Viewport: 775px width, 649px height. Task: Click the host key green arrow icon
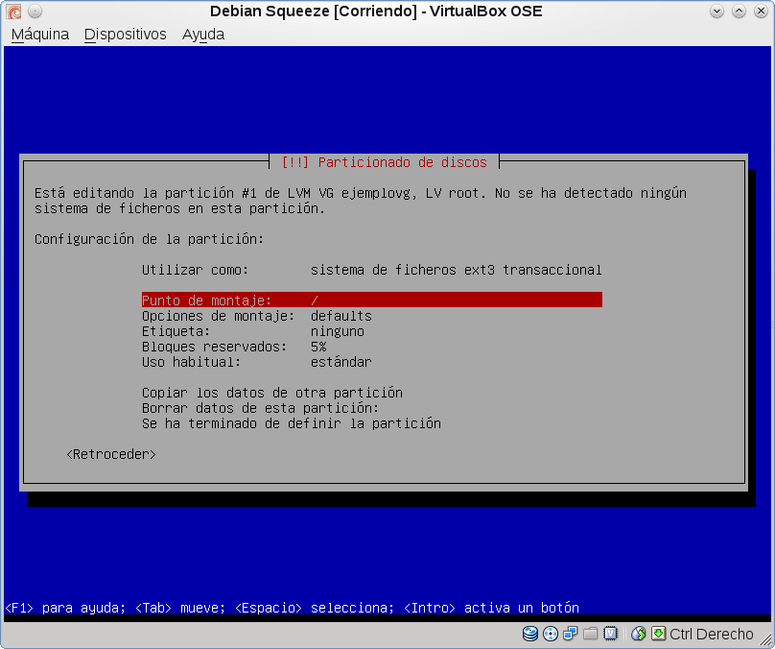658,634
